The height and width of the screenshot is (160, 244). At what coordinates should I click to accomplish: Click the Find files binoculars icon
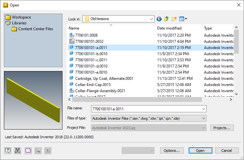[x=18, y=151]
